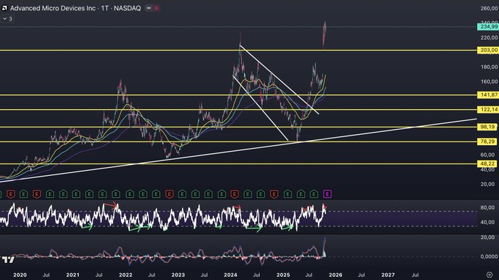Click the 2026 label on time axis
Image resolution: width=499 pixels, height=280 pixels.
point(335,275)
